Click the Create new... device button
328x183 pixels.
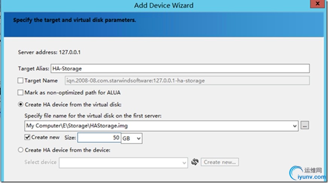pos(220,162)
